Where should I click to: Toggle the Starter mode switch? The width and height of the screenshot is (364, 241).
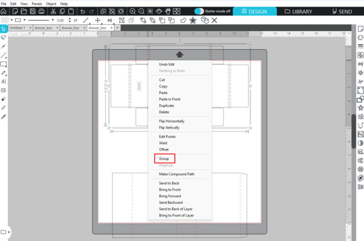coord(199,11)
